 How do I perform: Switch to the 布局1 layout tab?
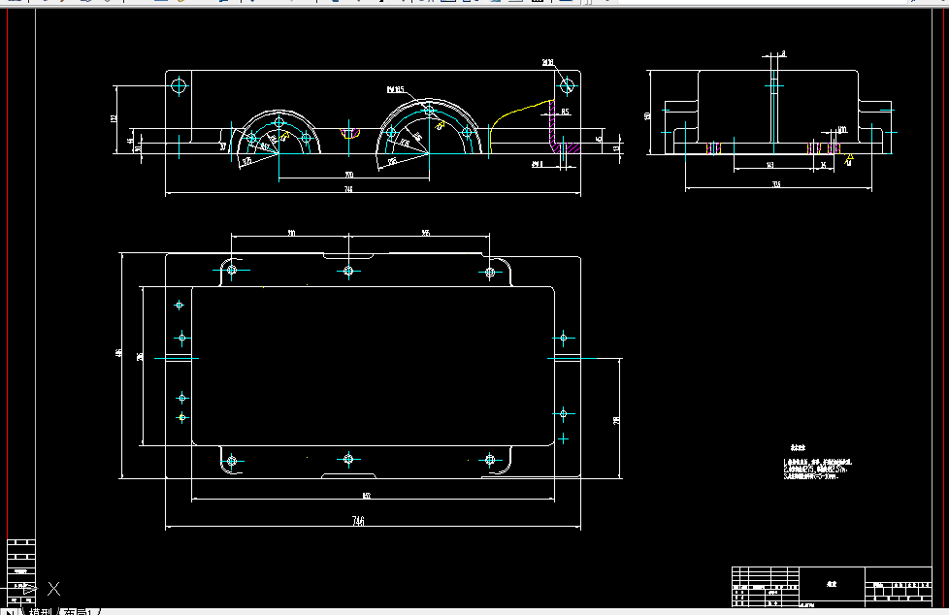click(79, 611)
